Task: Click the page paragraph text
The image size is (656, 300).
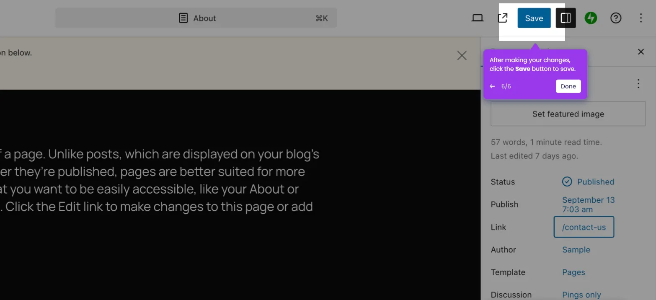Action: [160, 181]
